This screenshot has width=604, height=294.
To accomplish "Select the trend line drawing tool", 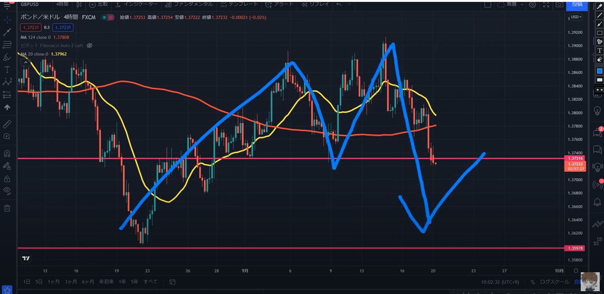I will [7, 32].
